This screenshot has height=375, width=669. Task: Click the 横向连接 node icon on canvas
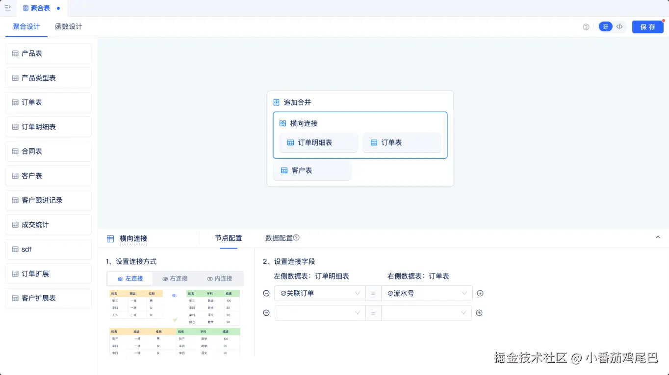[283, 123]
